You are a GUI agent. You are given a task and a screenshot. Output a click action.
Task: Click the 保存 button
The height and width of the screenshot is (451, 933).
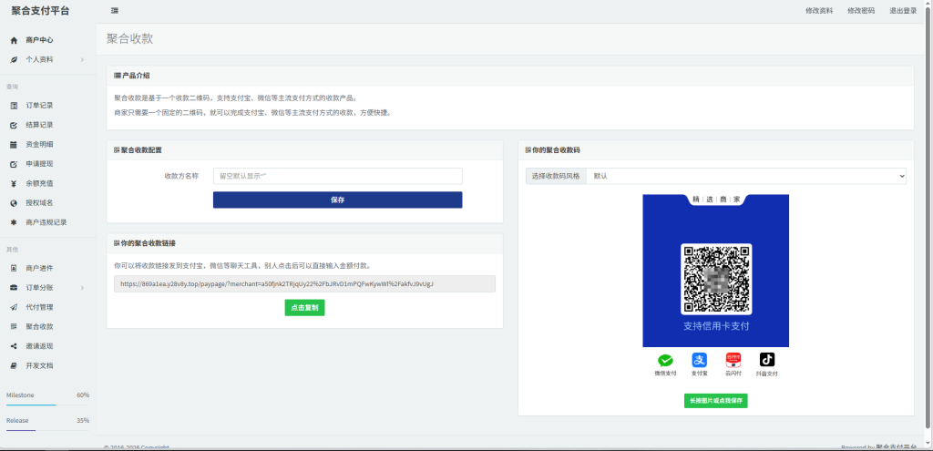(337, 200)
